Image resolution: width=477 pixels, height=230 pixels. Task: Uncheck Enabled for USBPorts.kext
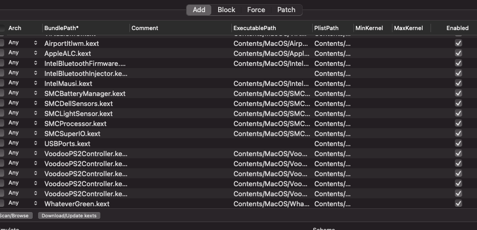pyautogui.click(x=458, y=143)
